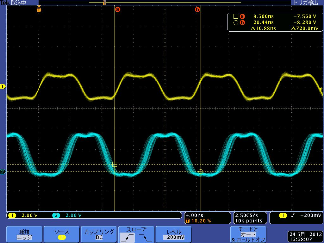Click cursor a time 9.560ns readout
Image resolution: width=324 pixels, height=243 pixels.
(x=264, y=16)
